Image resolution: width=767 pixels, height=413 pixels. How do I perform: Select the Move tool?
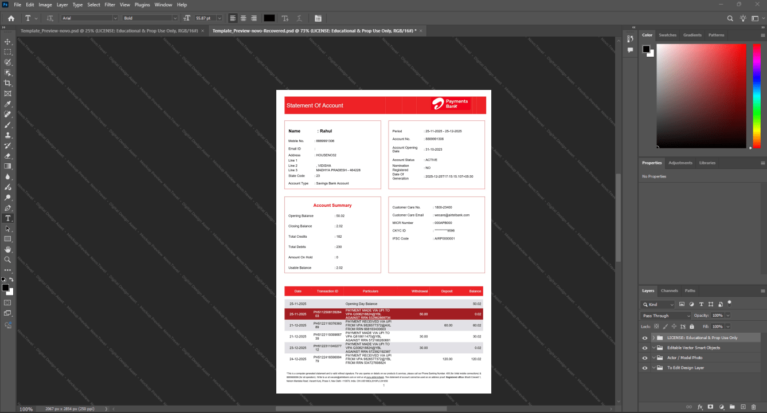coord(8,42)
